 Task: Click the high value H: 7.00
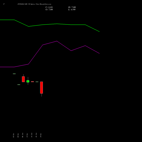click(x=72, y=7)
